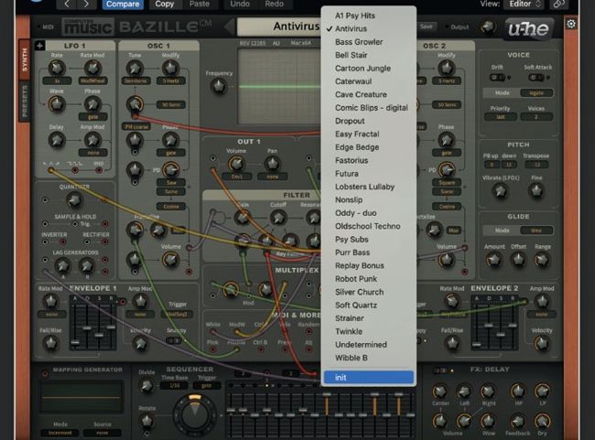Click the Redo button
The image size is (595, 440).
pos(274,5)
